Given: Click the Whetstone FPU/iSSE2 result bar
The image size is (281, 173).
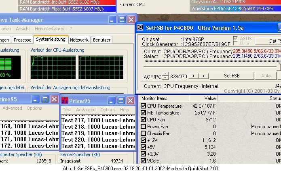Looking at the screenshot, I should [235, 8].
